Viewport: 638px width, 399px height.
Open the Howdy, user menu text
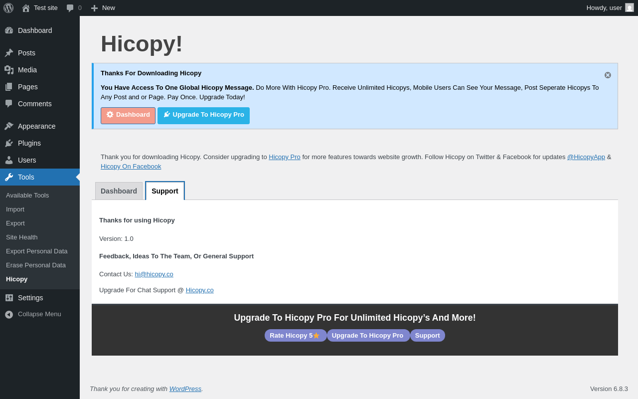click(x=604, y=7)
